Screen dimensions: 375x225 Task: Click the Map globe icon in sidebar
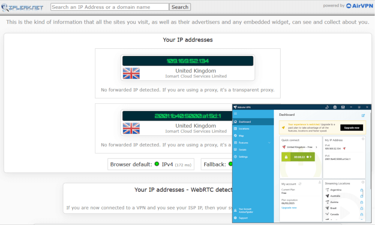(x=235, y=136)
